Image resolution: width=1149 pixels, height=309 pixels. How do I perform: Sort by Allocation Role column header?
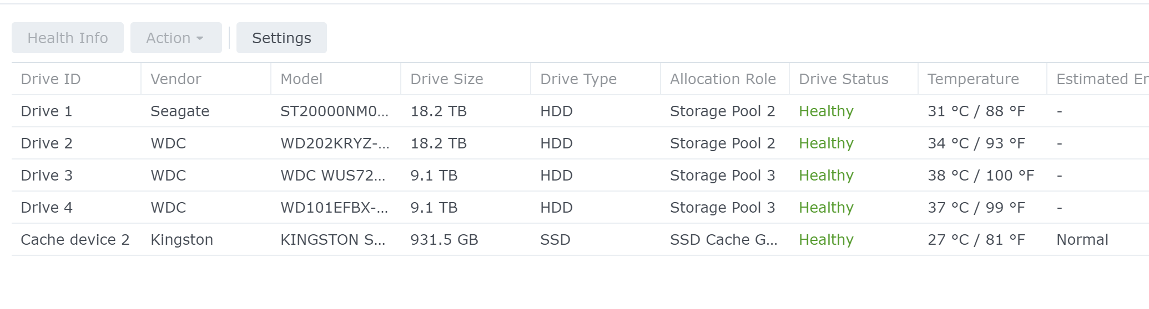click(723, 79)
